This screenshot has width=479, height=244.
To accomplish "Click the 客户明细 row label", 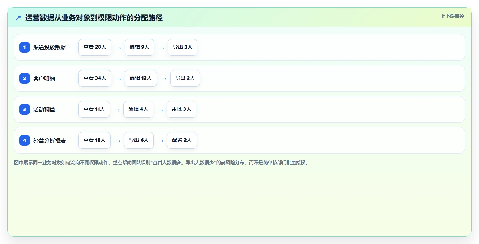I will tap(44, 78).
